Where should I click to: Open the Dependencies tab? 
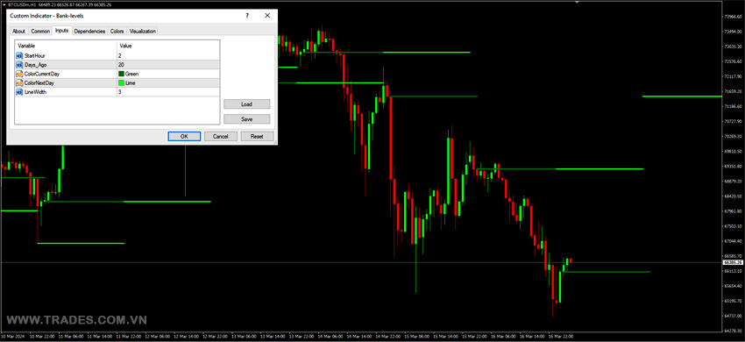(x=89, y=32)
